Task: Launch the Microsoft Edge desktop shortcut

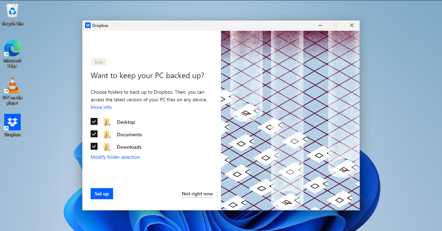Action: (12, 54)
